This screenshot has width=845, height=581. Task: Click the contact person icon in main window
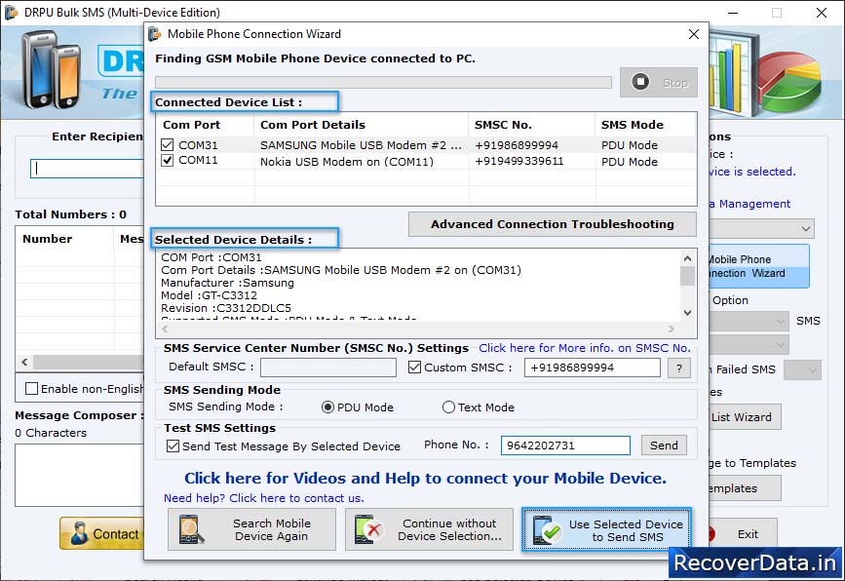79,533
